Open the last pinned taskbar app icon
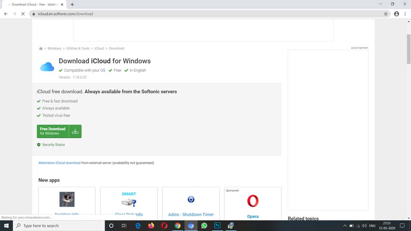Viewport: 411px width, 231px height. pos(231,225)
